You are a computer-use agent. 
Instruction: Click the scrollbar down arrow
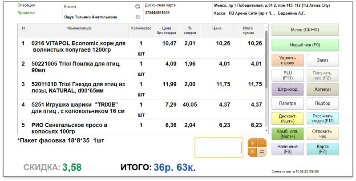click(x=267, y=131)
